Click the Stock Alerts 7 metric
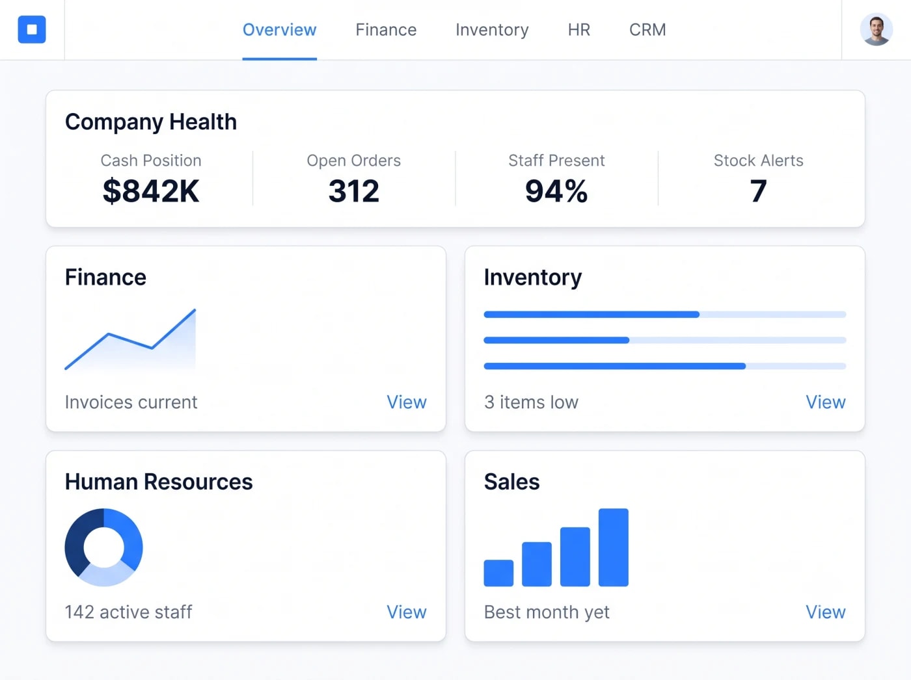The width and height of the screenshot is (911, 680). point(759,179)
